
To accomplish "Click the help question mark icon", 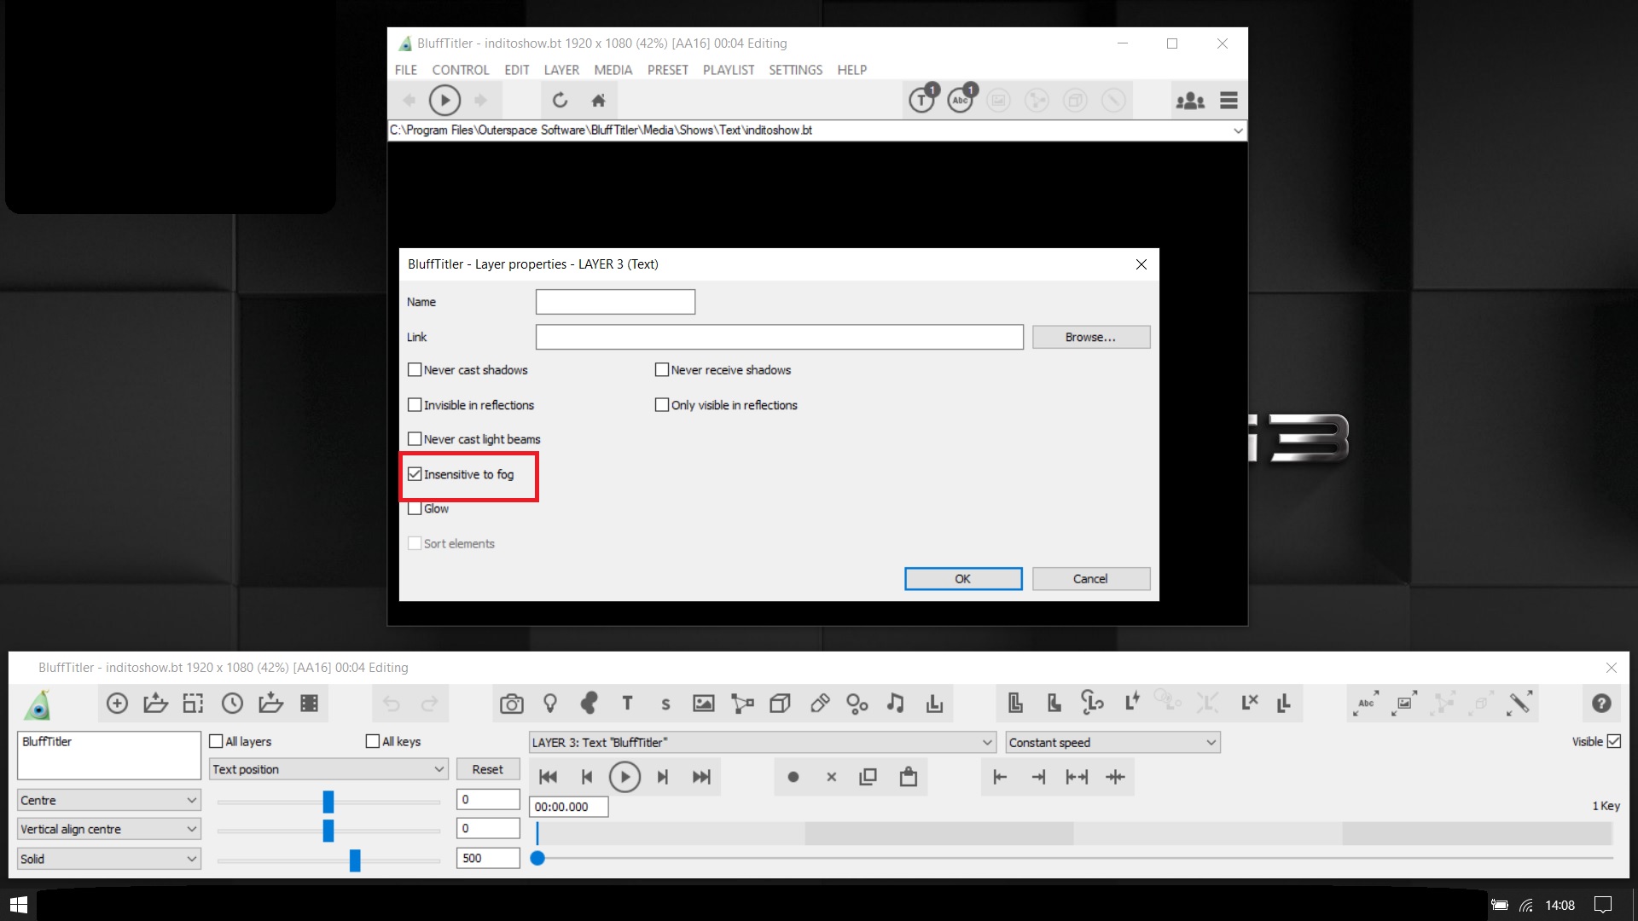I will click(1601, 704).
